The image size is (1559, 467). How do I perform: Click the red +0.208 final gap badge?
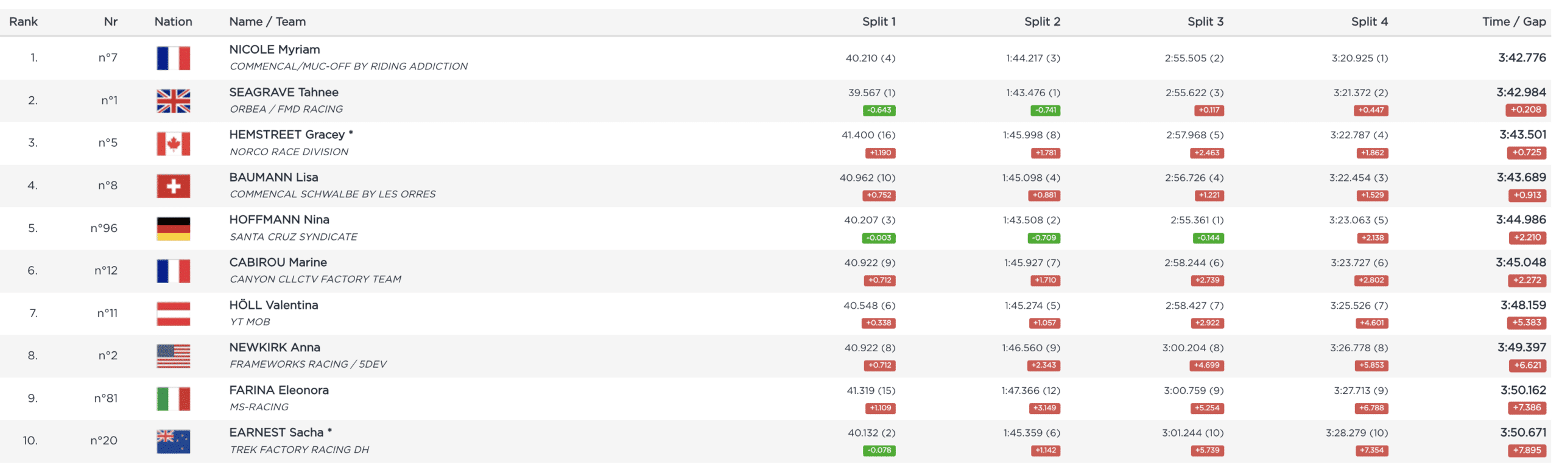(1525, 110)
